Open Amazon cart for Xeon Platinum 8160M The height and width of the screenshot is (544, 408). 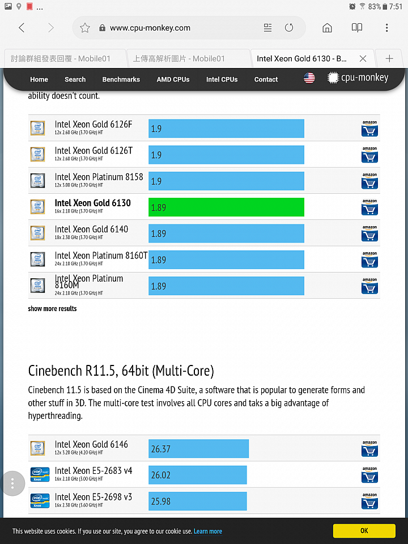(x=369, y=286)
